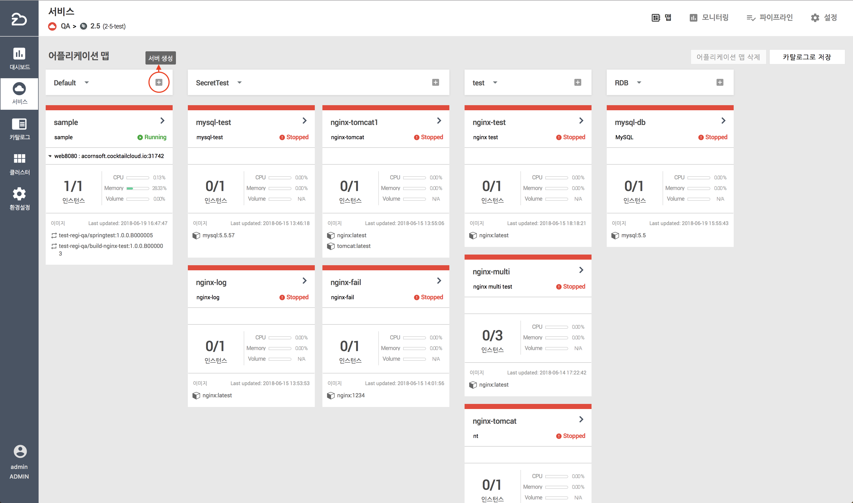The height and width of the screenshot is (503, 853).
Task: Switch to the 모니터링 tab
Action: 709,18
